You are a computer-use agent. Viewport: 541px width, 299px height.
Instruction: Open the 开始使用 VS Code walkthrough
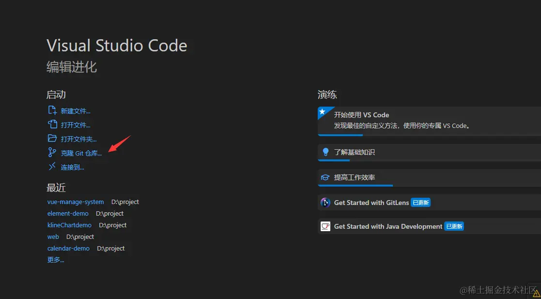pos(429,121)
